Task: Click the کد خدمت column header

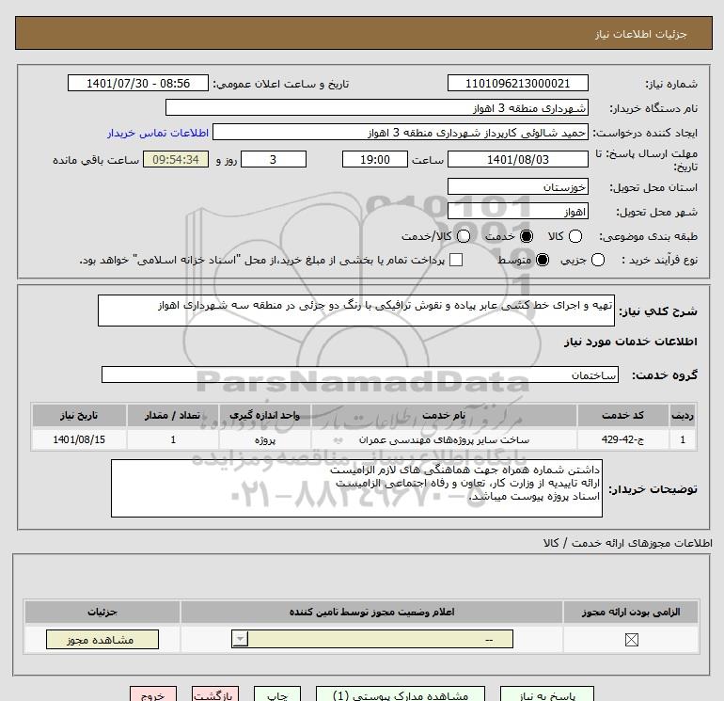Action: 622,415
